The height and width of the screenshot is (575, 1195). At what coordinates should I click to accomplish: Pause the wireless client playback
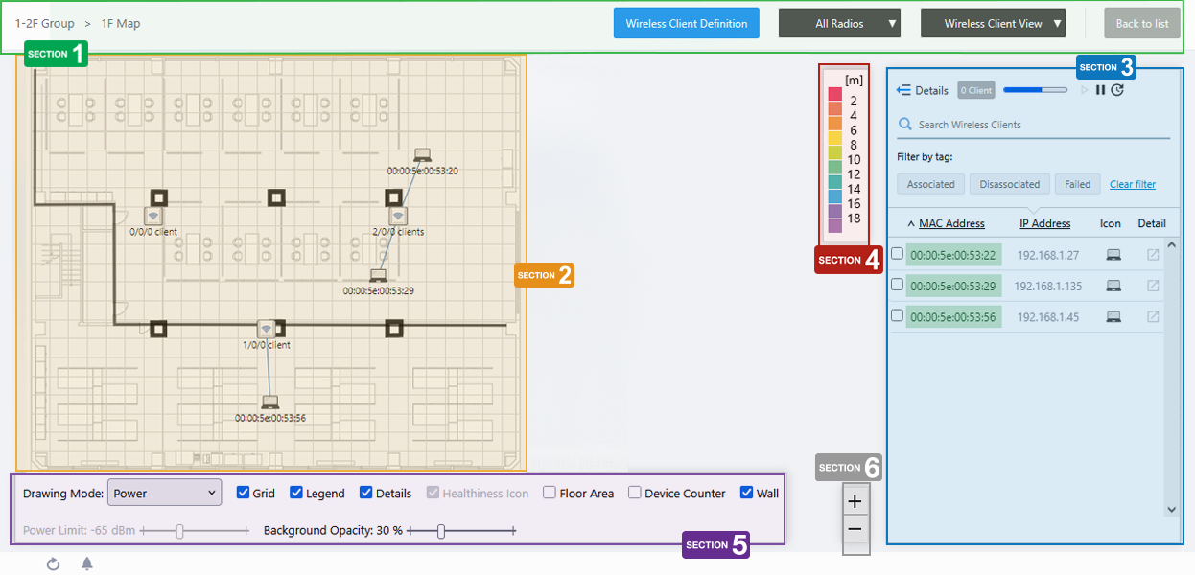[x=1101, y=90]
